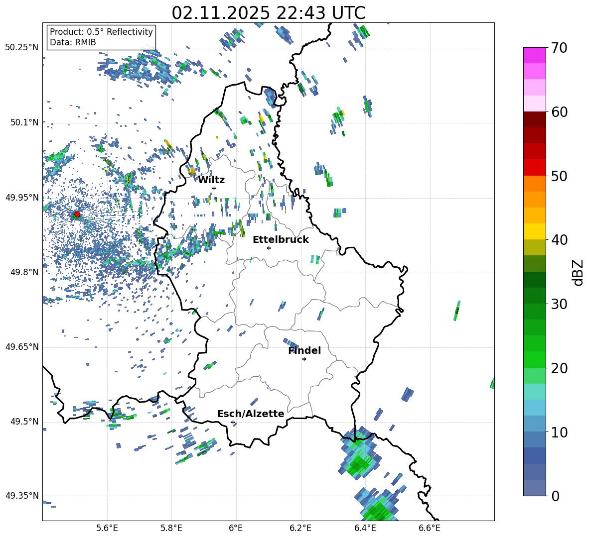Click the 50 tick on colorbar

point(559,176)
